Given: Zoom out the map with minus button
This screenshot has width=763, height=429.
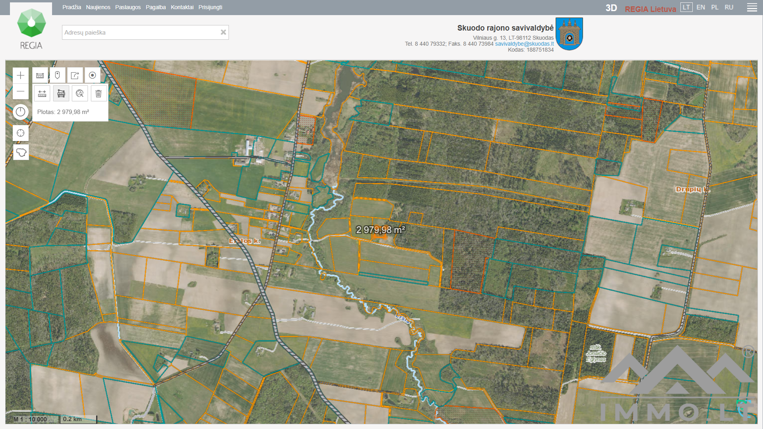Looking at the screenshot, I should click(x=21, y=92).
